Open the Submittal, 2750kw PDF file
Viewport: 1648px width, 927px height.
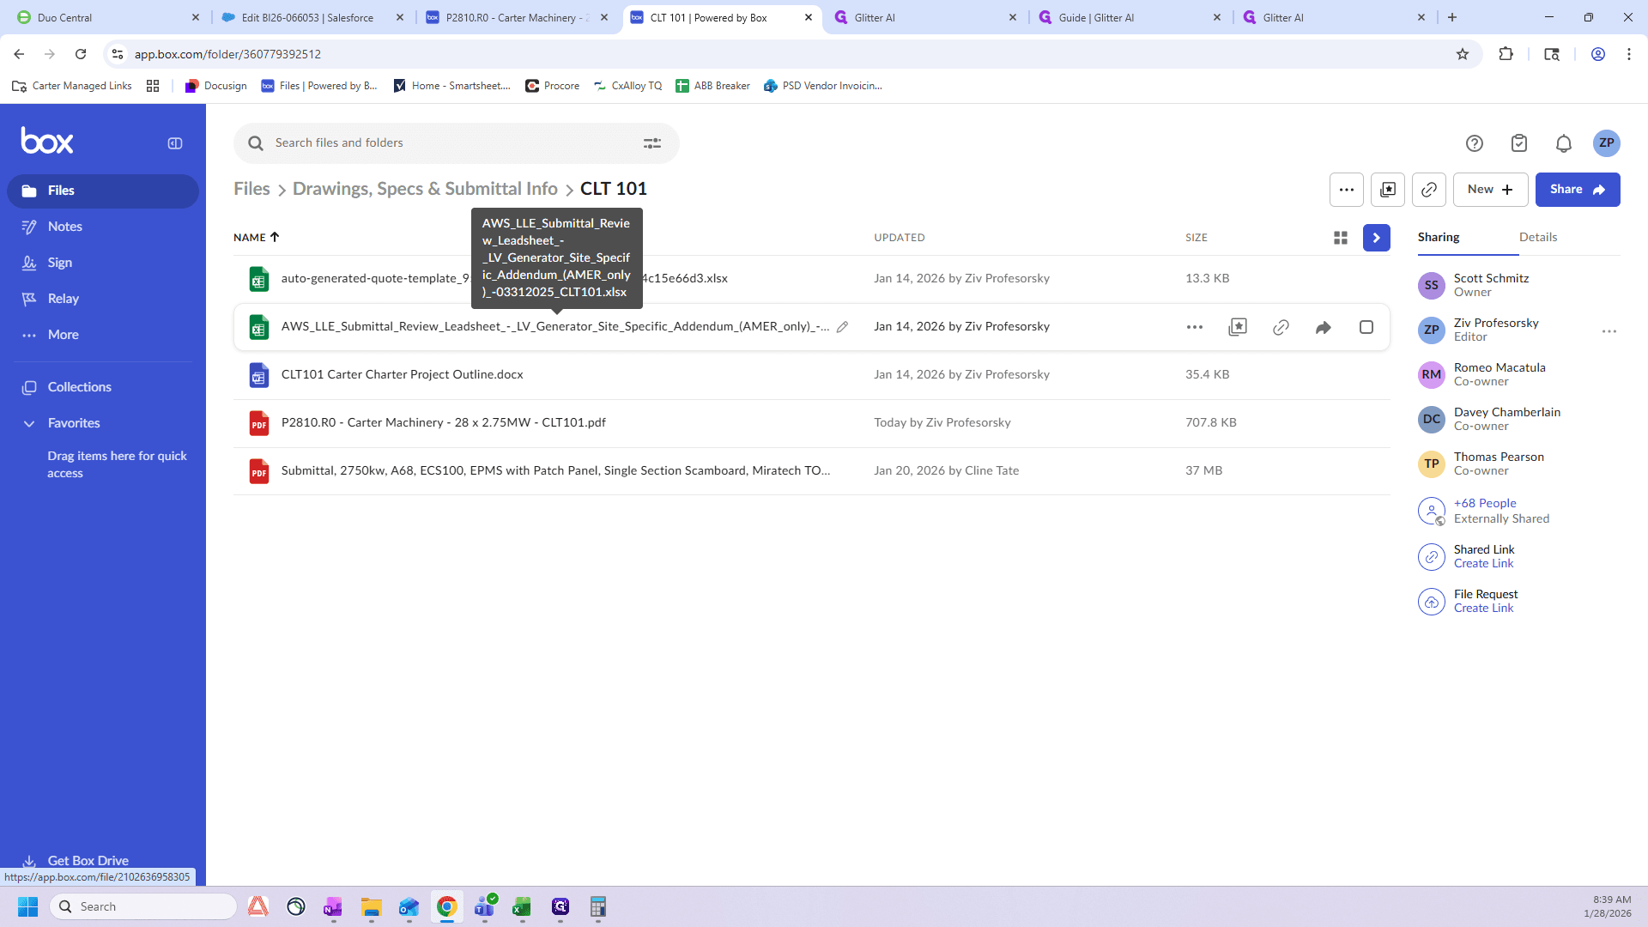555,471
